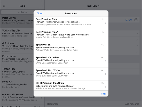142x107 pixels.
Task: Click 'Interior Paint to enhance, walls and trim'
Action: pos(54,37)
